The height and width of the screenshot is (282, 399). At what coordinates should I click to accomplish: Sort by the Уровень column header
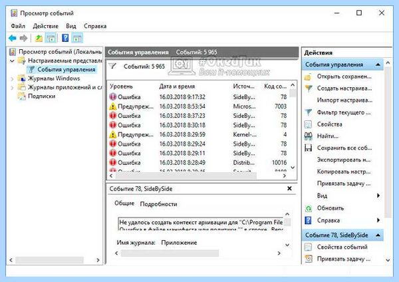tap(122, 86)
